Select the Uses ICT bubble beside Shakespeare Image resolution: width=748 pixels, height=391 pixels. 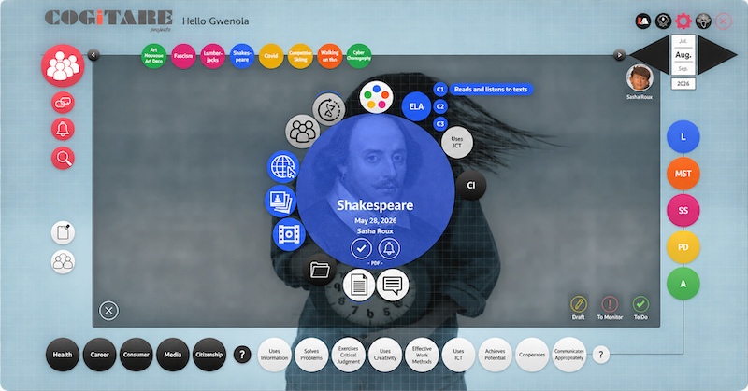pyautogui.click(x=457, y=142)
